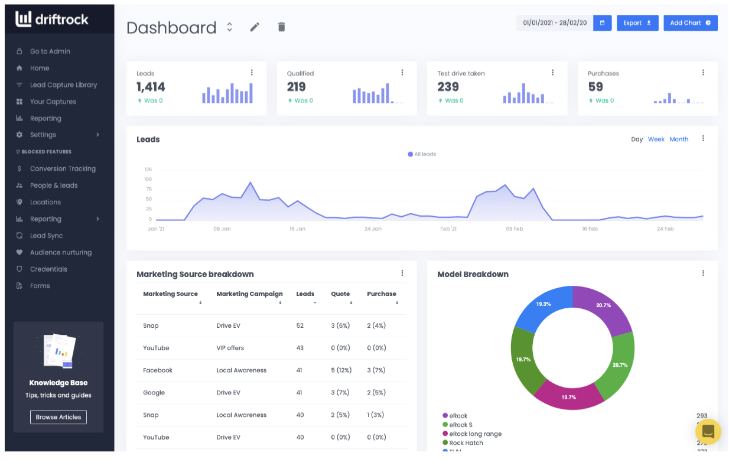Open the chat widget icon
The width and height of the screenshot is (729, 469).
point(708,431)
